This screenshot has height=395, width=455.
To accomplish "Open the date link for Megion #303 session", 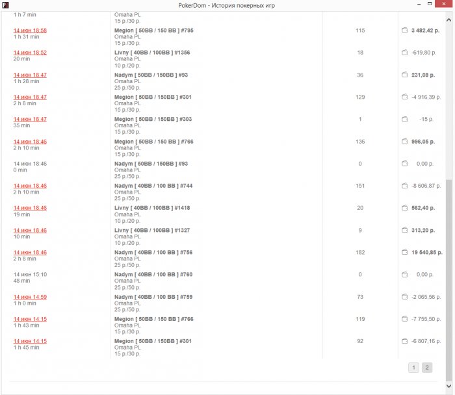I will [30, 119].
